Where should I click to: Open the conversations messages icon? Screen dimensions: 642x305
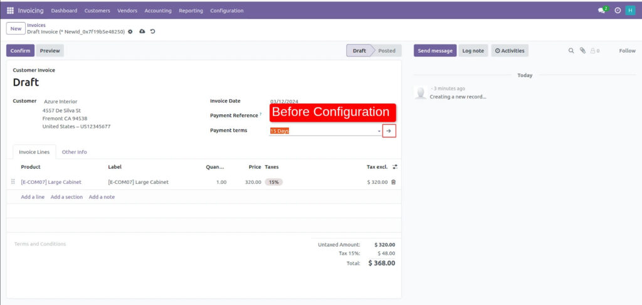(x=603, y=11)
